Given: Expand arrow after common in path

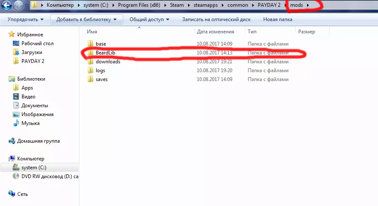Looking at the screenshot, I should click(253, 5).
